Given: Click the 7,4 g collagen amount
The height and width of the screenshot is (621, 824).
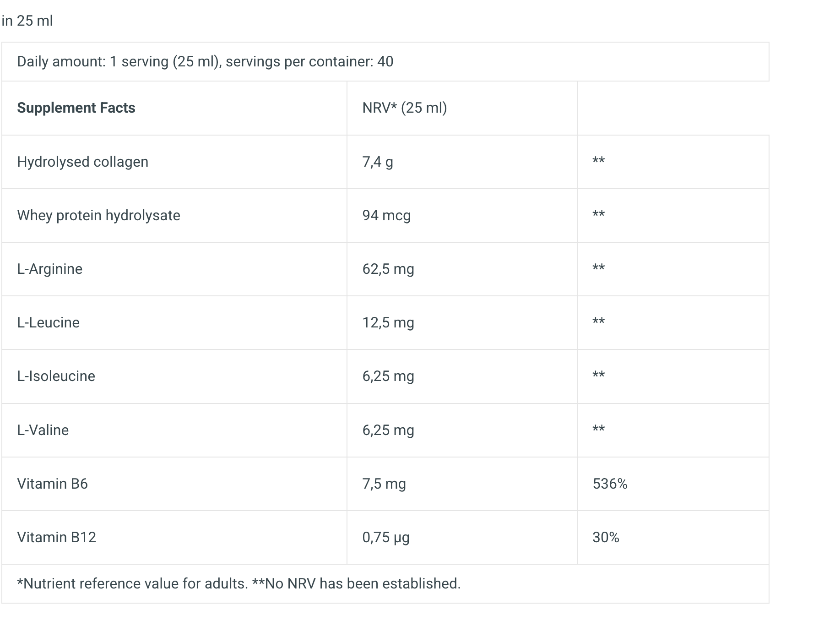Looking at the screenshot, I should [378, 162].
